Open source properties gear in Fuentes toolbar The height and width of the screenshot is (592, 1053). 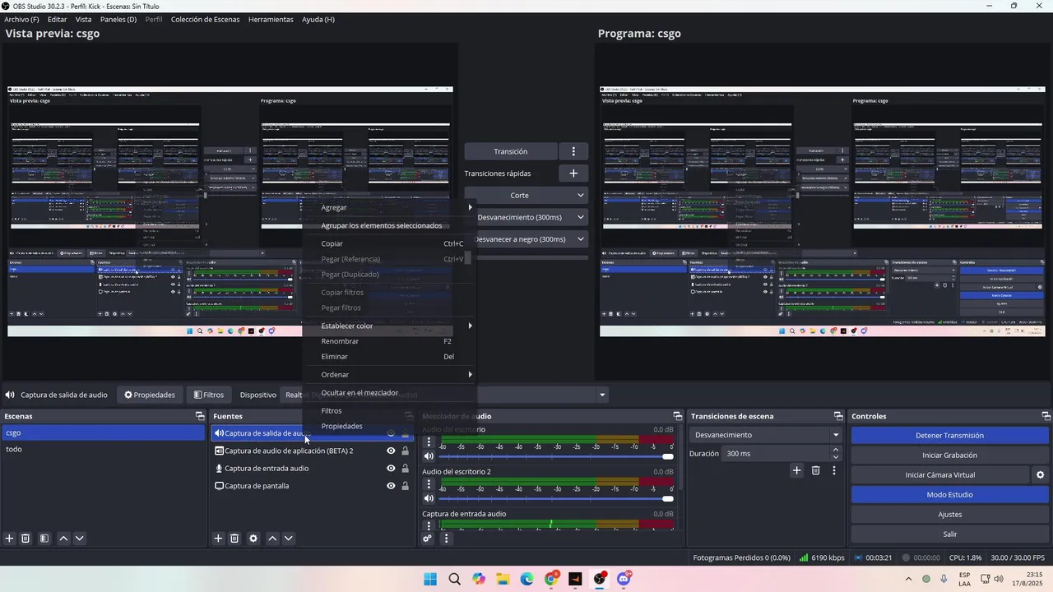click(253, 539)
